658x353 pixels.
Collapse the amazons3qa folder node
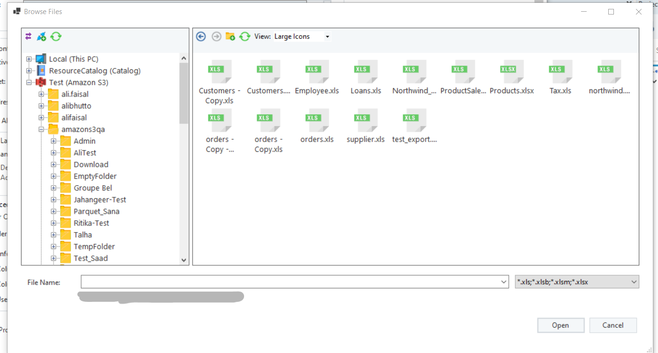click(41, 129)
